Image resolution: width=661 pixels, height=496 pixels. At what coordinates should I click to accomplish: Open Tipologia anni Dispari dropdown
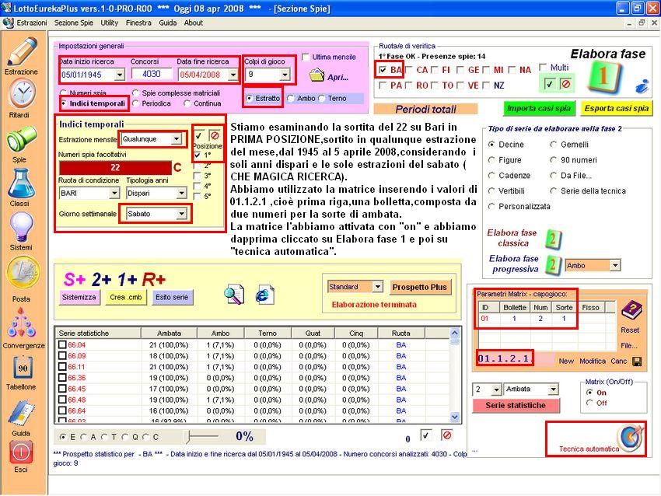click(181, 193)
